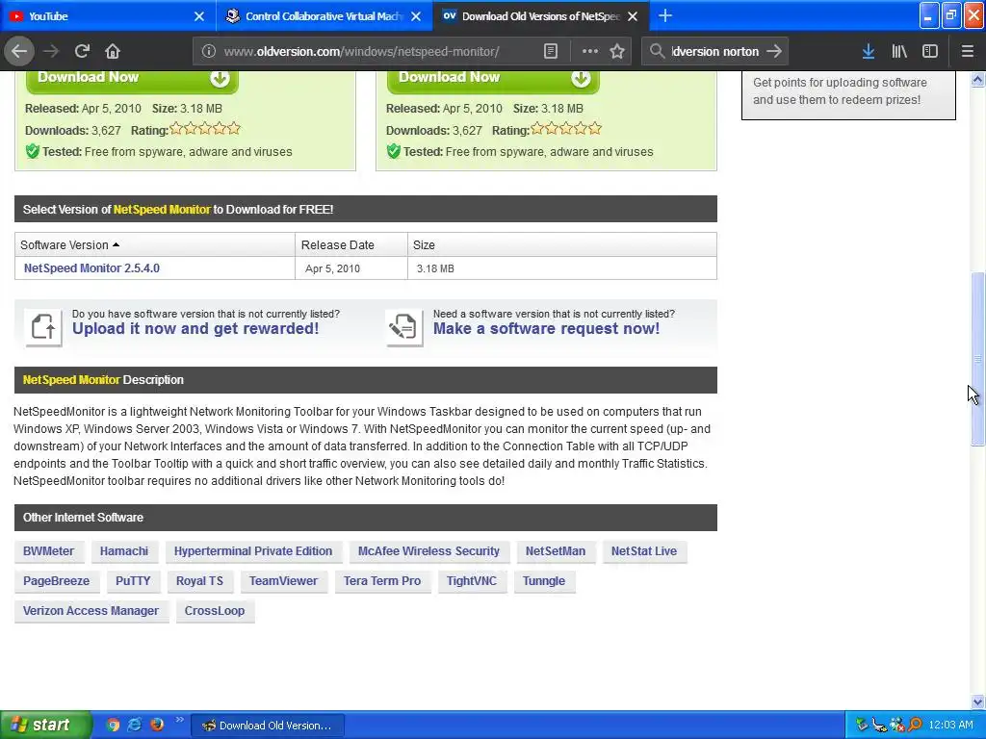Image resolution: width=986 pixels, height=739 pixels.
Task: Click green Tested shield in left panel
Action: tap(32, 151)
